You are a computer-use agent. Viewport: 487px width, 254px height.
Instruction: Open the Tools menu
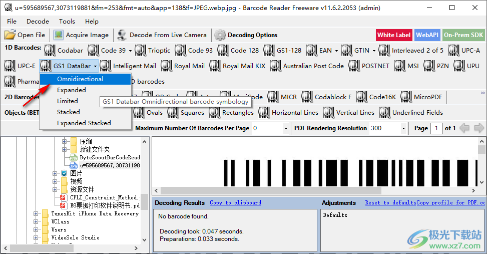(x=67, y=21)
